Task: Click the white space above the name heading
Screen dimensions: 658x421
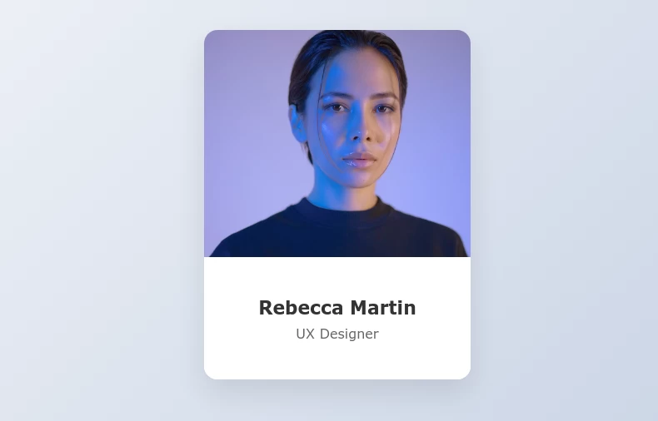Action: pyautogui.click(x=337, y=277)
